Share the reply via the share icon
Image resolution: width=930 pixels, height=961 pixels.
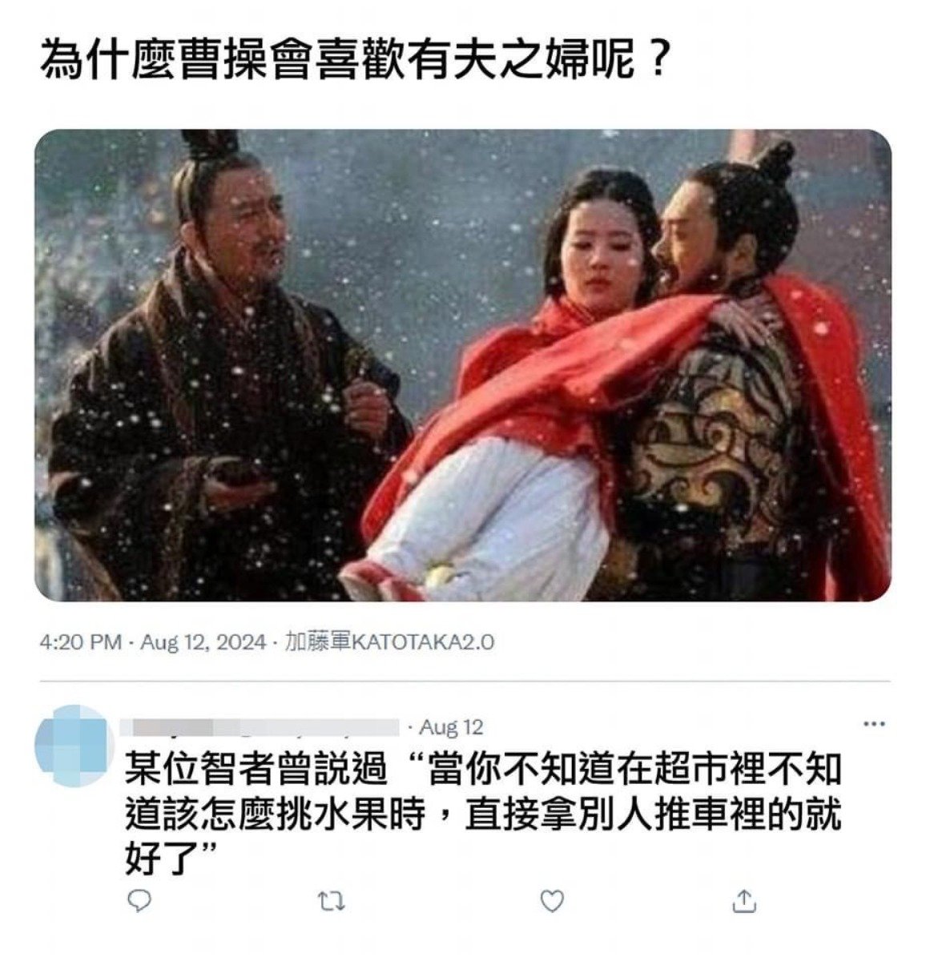pos(744,901)
